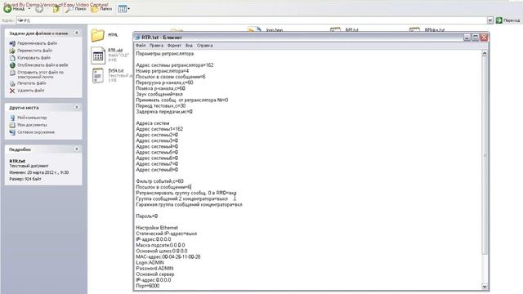Click line 'Номер ретранслятора=4'
This screenshot has height=294, width=523.
click(163, 71)
